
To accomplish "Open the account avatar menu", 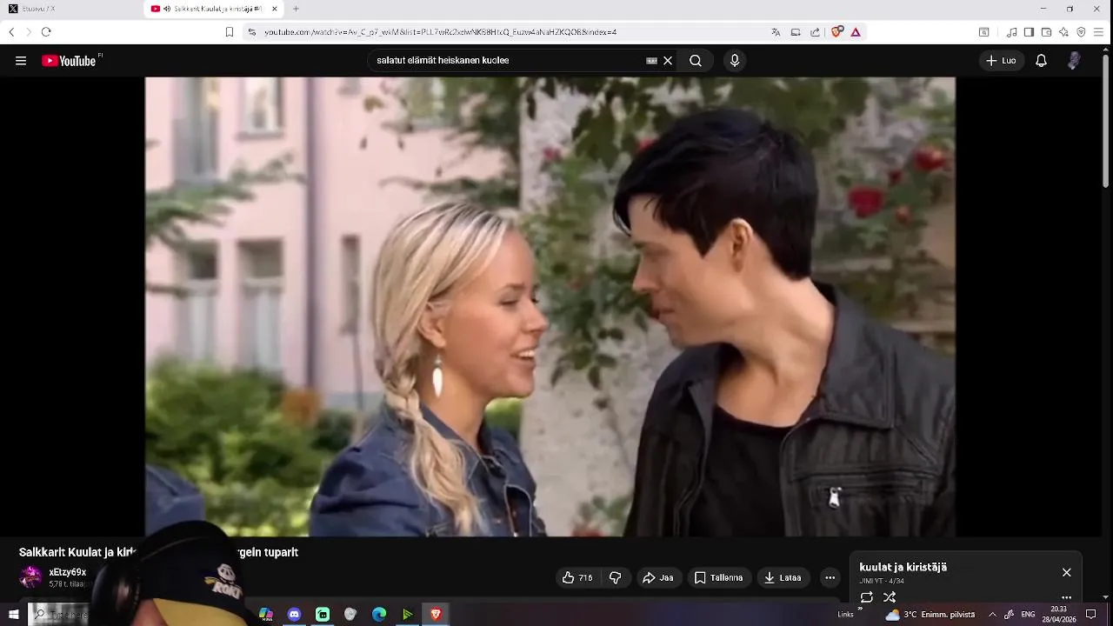I will coord(1075,61).
